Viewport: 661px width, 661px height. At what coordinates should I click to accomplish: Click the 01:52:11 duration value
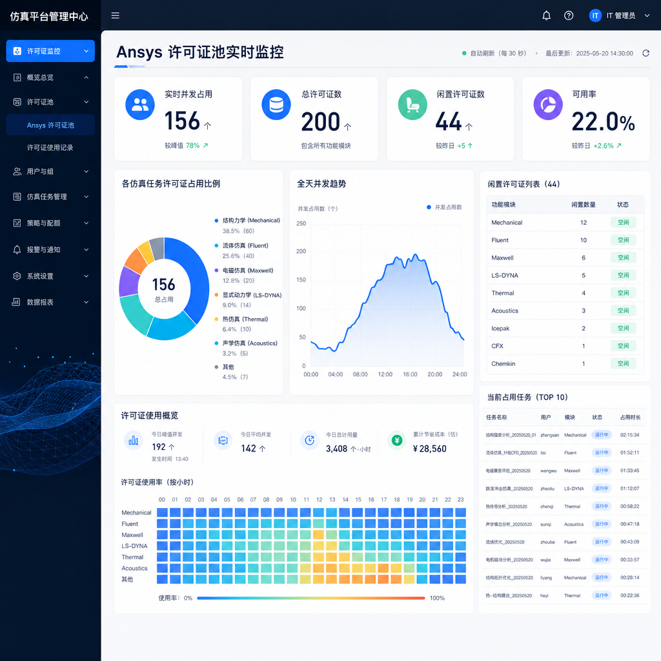pyautogui.click(x=630, y=453)
